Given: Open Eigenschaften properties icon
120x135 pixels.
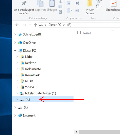Looking at the screenshot, I should [x=113, y=3].
